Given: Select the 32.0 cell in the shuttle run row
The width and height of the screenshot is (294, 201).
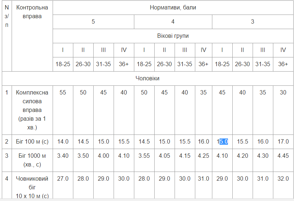Looking at the screenshot, I should pyautogui.click(x=283, y=178).
